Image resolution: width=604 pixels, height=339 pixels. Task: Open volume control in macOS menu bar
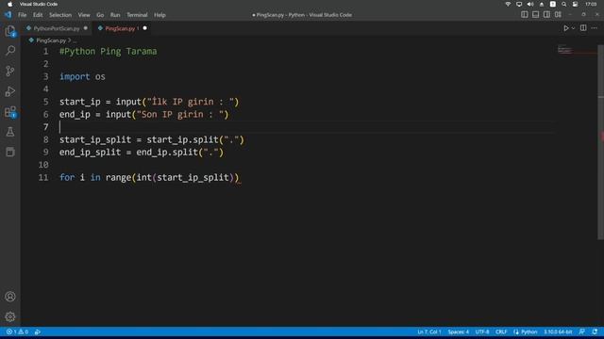(x=530, y=4)
